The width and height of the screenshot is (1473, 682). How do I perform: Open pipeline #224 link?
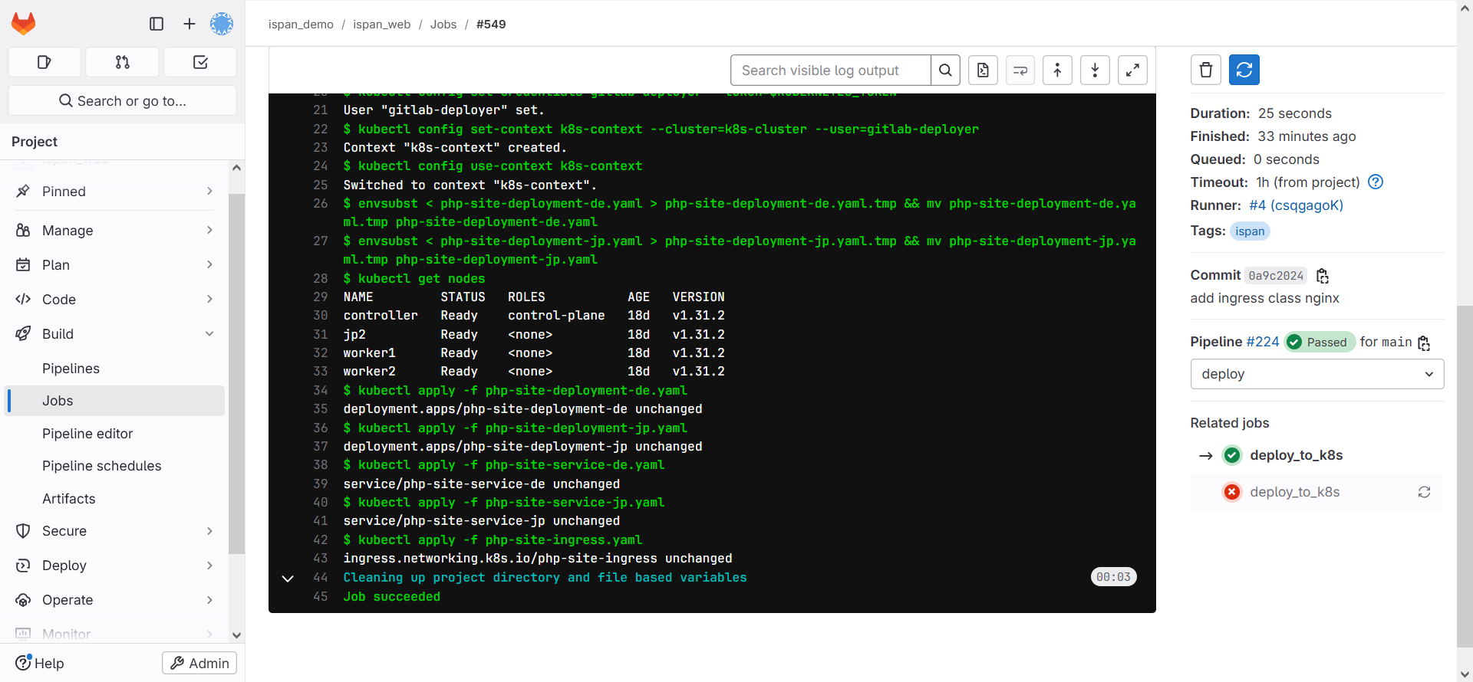point(1263,342)
